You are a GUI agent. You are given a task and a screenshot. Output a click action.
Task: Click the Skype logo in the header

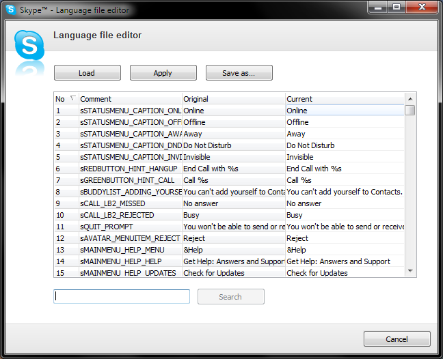29,45
